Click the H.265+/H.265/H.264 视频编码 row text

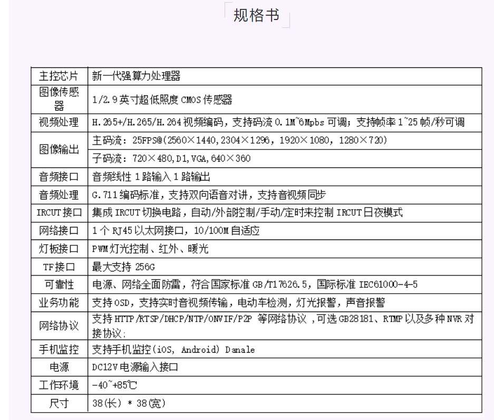pyautogui.click(x=278, y=122)
